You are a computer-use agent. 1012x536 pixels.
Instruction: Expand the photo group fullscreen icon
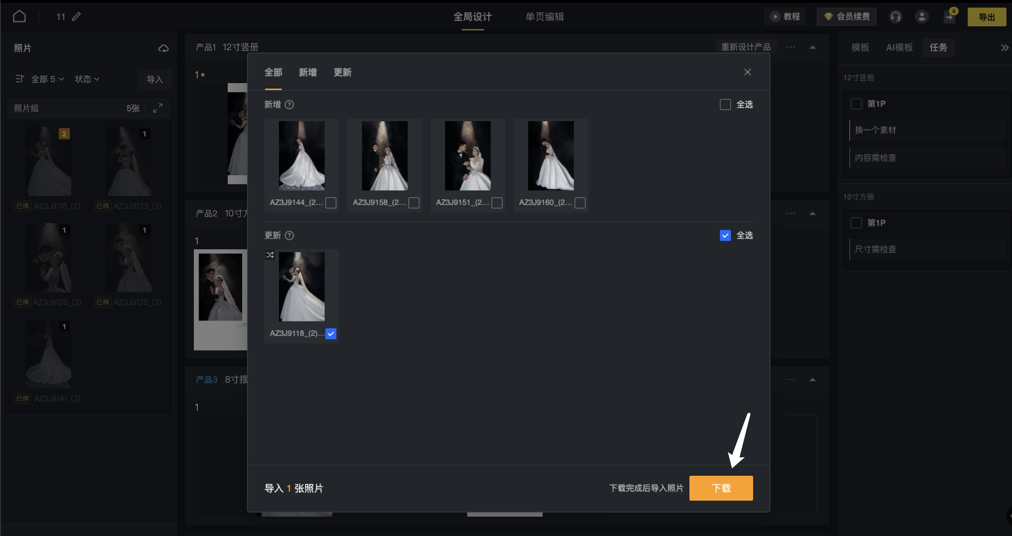(158, 108)
